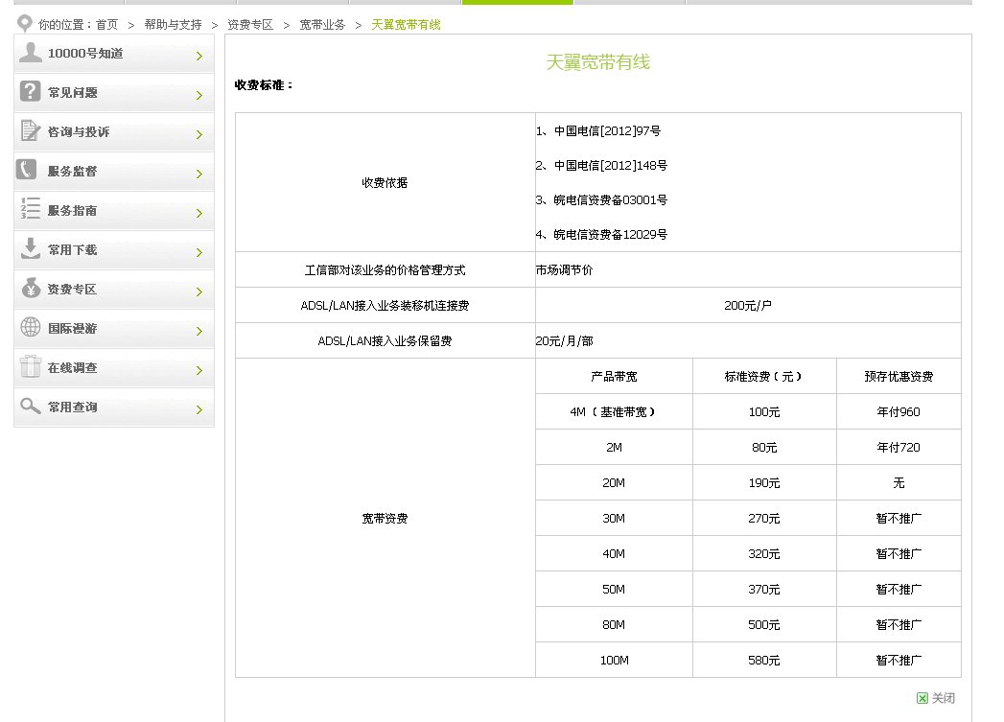The image size is (1004, 722).
Task: Click the 4M（基准带宽）table cell
Action: pos(613,411)
